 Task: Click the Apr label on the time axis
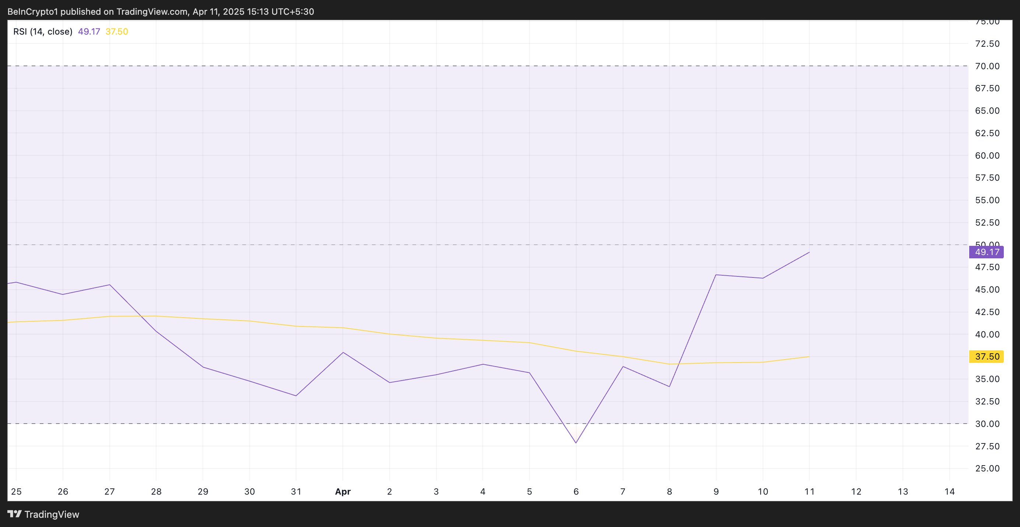click(342, 491)
